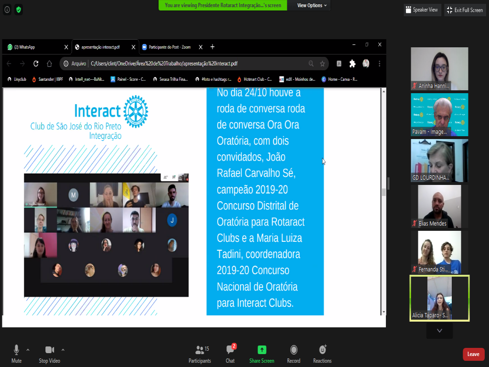Viewport: 489px width, 367px height.
Task: Switch to Speaker View
Action: (422, 10)
